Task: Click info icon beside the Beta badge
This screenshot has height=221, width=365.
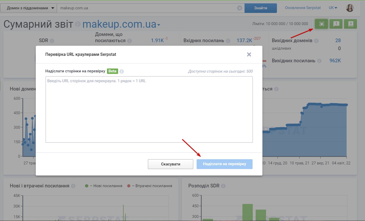Action: click(x=122, y=71)
